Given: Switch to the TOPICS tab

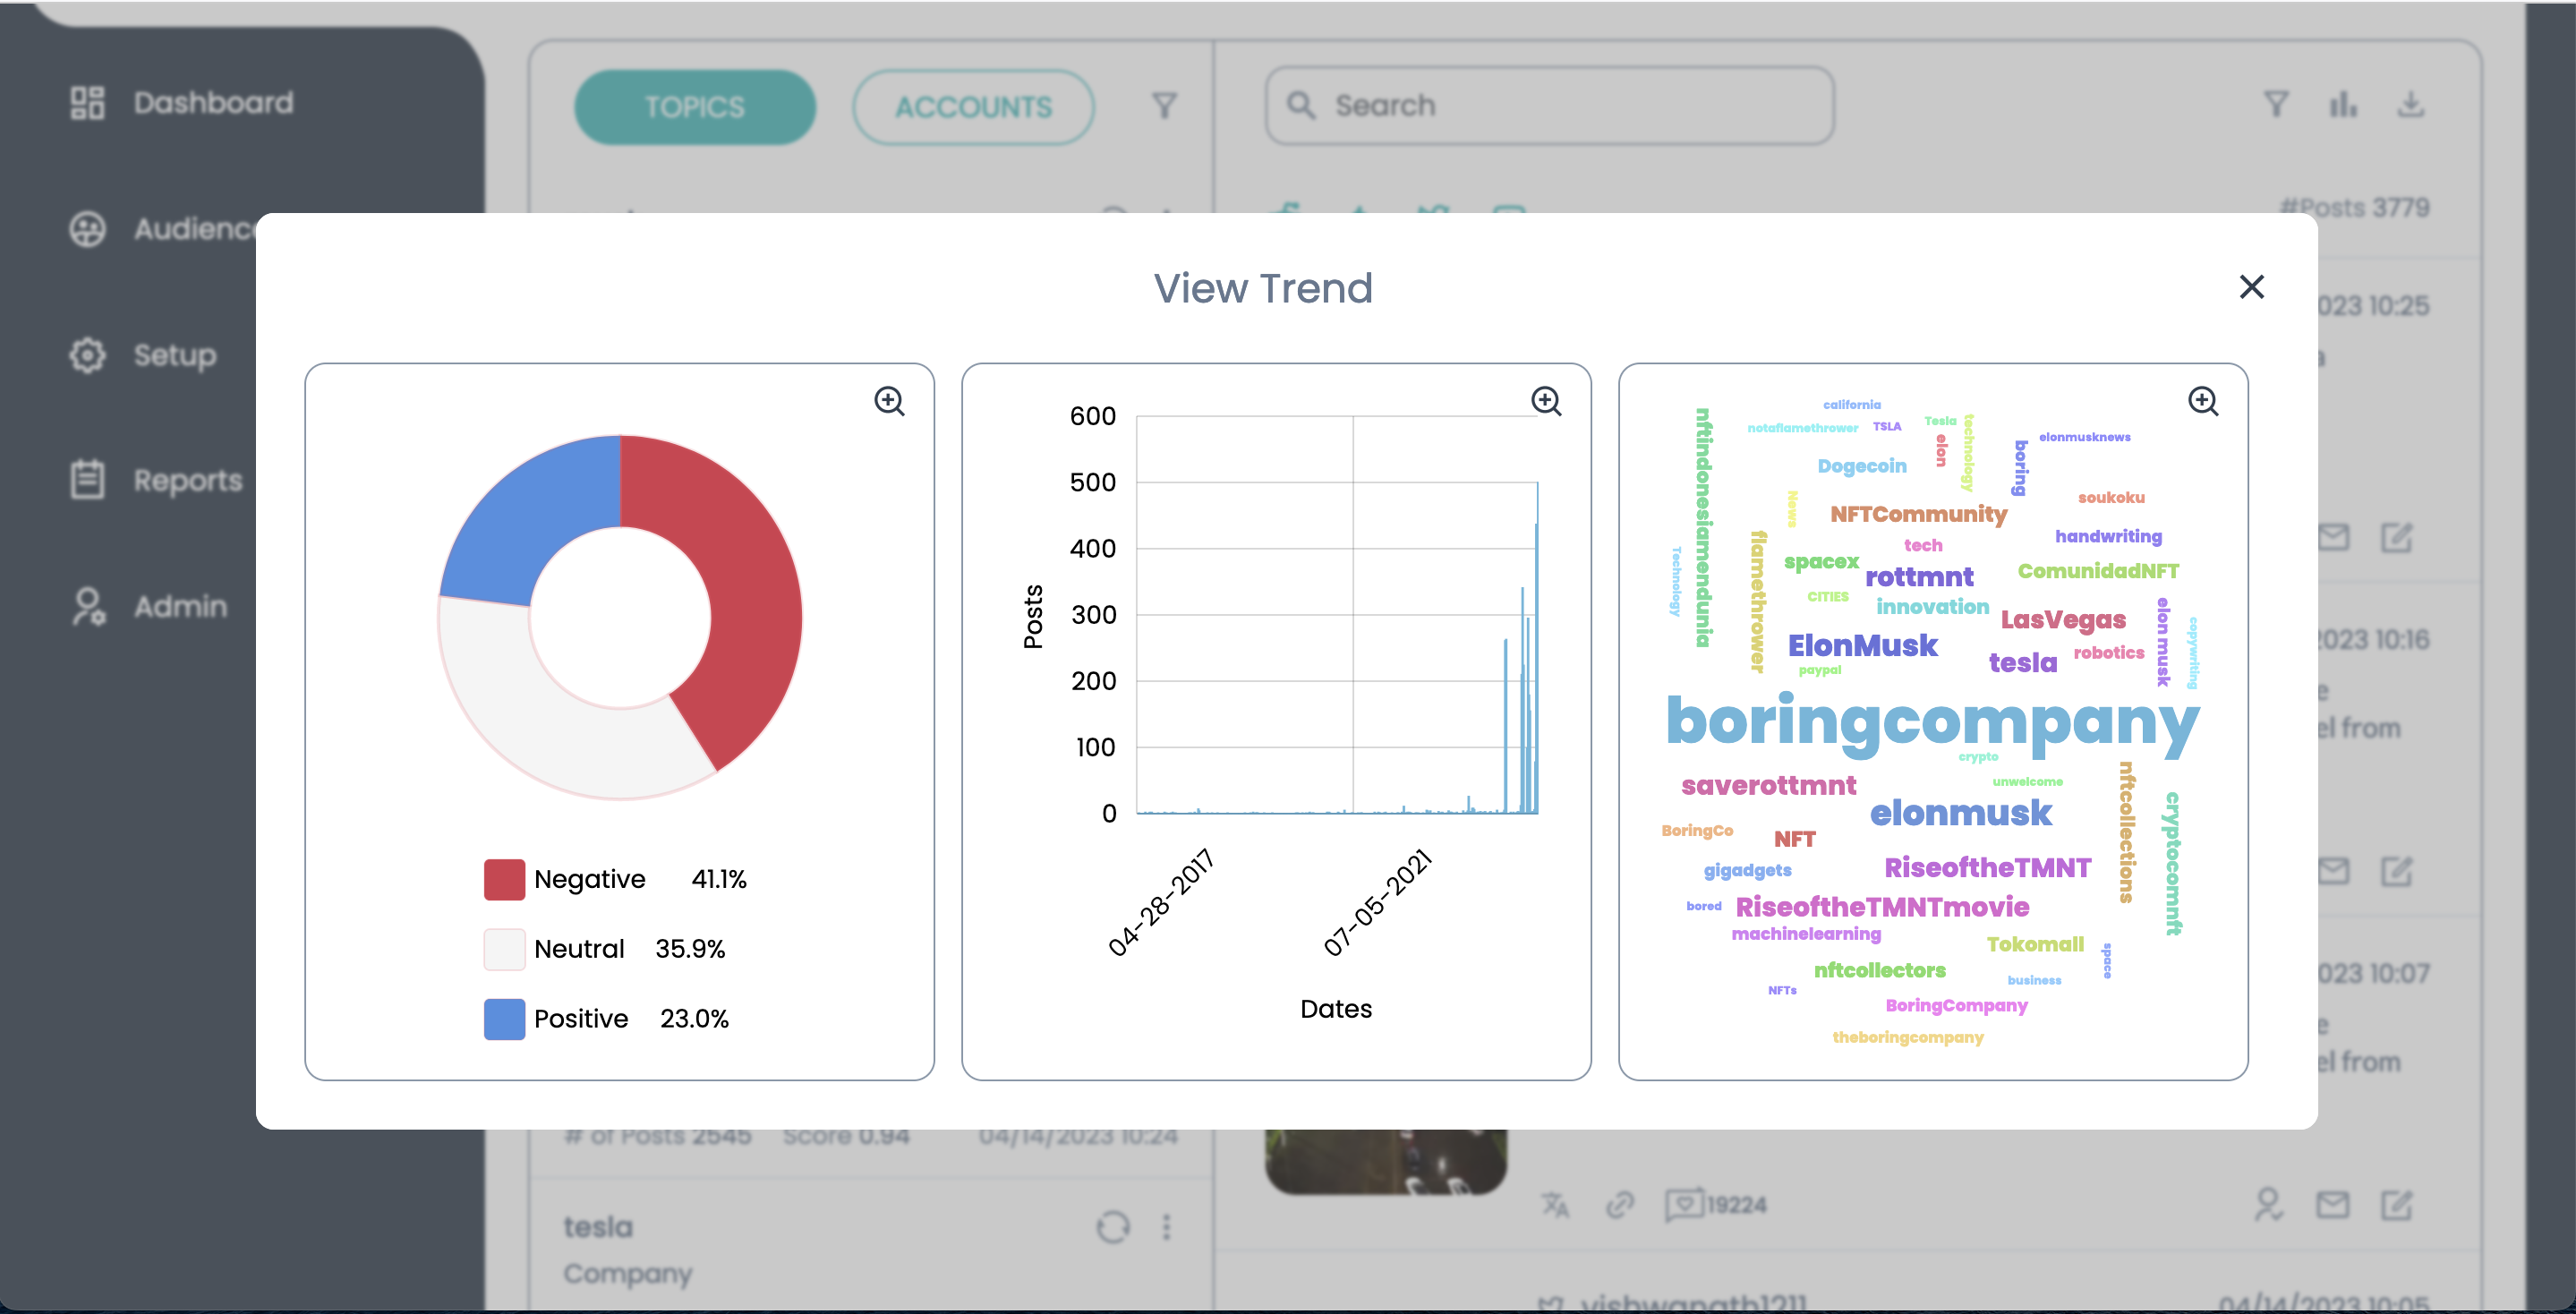Looking at the screenshot, I should click(x=695, y=107).
